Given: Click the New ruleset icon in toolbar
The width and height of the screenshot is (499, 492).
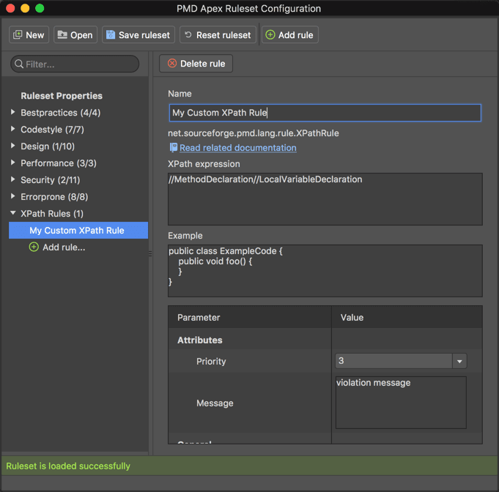Looking at the screenshot, I should coord(18,34).
